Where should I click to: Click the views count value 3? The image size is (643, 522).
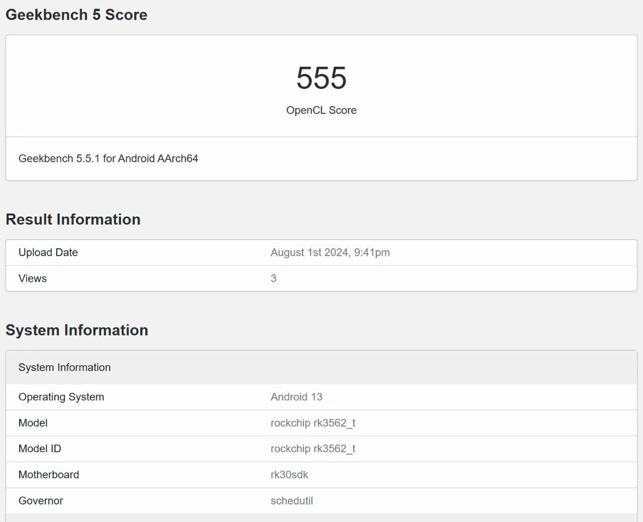tap(274, 279)
